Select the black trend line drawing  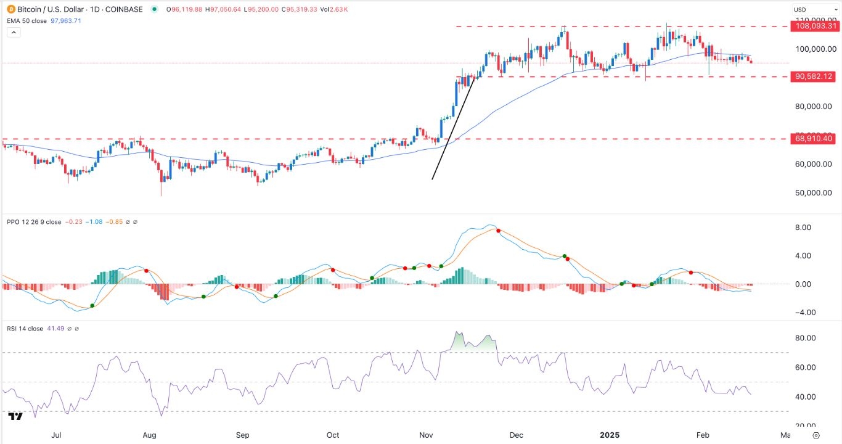coord(453,129)
